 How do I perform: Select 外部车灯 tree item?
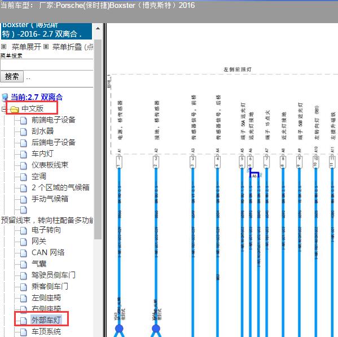[x=46, y=320]
